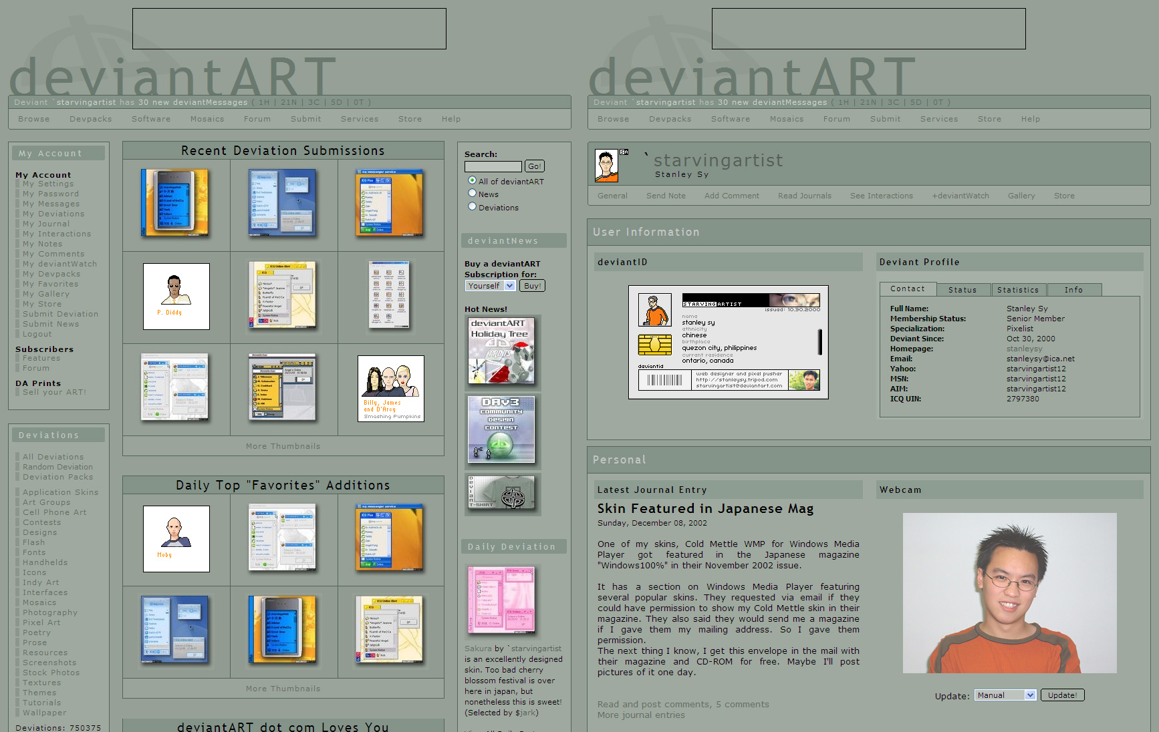Open the P. Diddy pixel portrait thumbnail
The width and height of the screenshot is (1159, 732).
(176, 297)
